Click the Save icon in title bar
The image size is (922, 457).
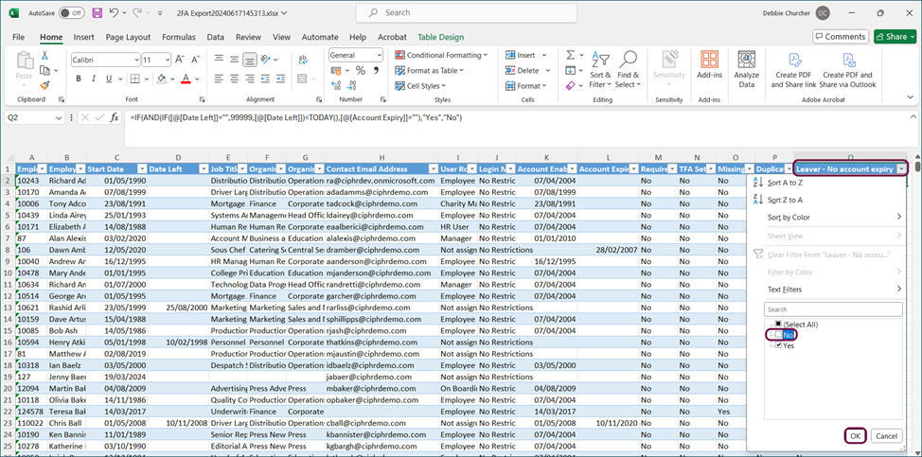(x=97, y=12)
